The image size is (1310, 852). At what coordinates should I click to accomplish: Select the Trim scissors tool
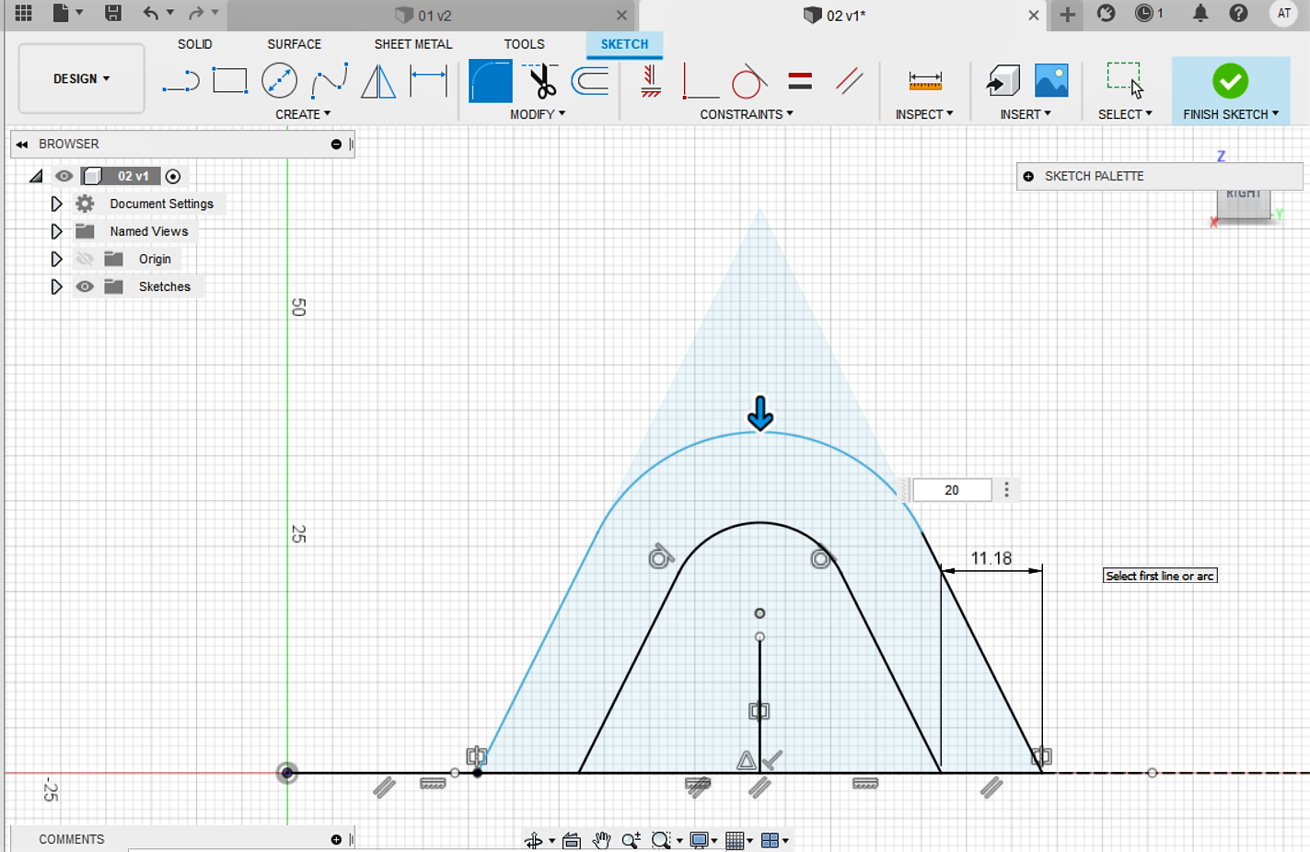tap(541, 81)
